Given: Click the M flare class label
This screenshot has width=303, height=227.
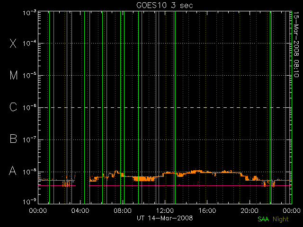Looking at the screenshot, I should click(x=14, y=75).
